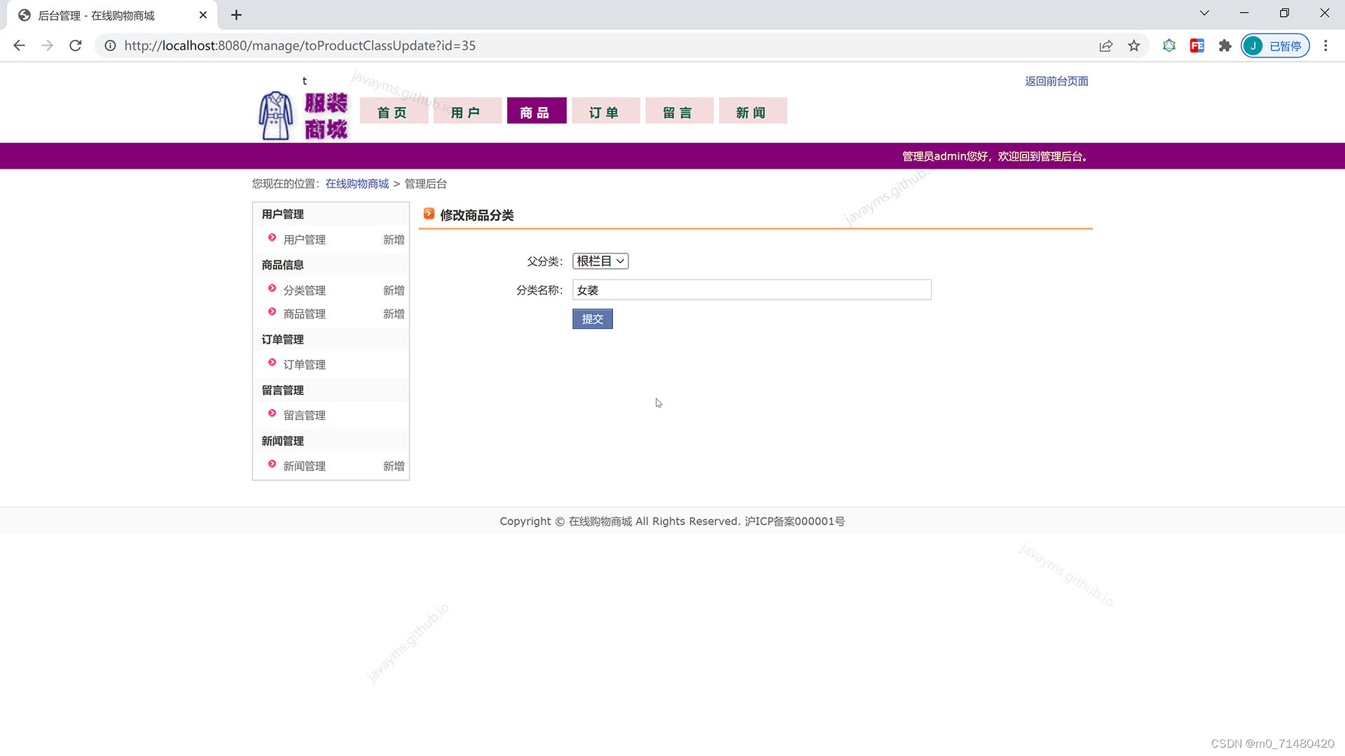This screenshot has width=1345, height=756.
Task: Open 新闻管理 link in the sidebar
Action: point(304,465)
